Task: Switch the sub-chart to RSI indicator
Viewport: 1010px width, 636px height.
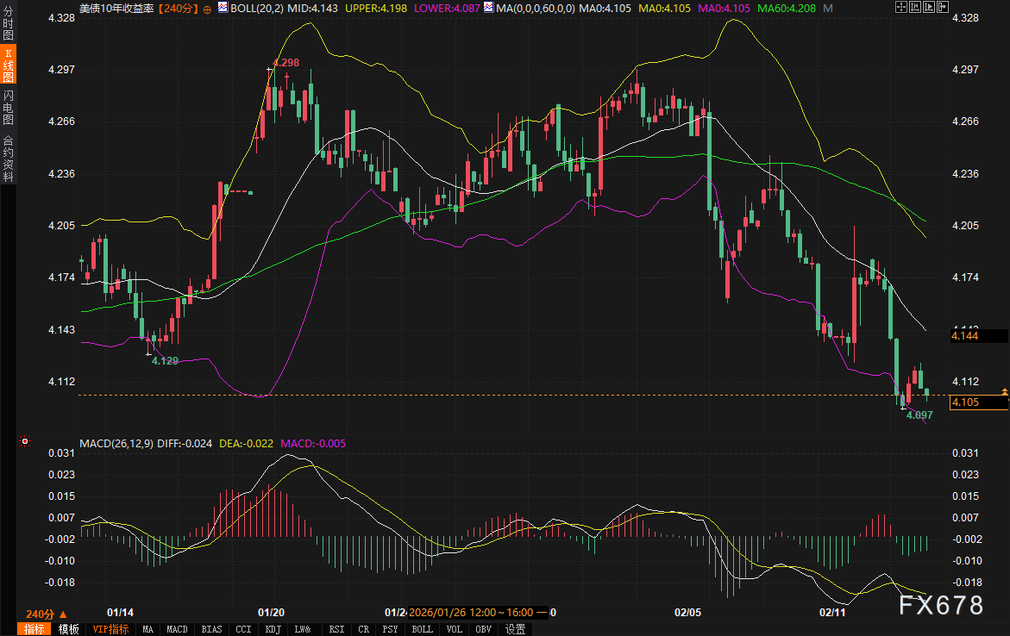Action: coord(336,629)
